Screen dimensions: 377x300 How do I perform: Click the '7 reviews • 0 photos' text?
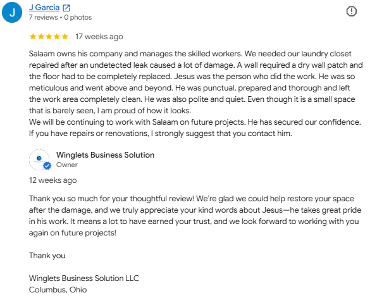[x=60, y=17]
